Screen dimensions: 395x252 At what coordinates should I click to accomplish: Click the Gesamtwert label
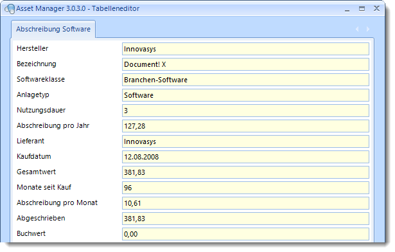pyautogui.click(x=36, y=172)
